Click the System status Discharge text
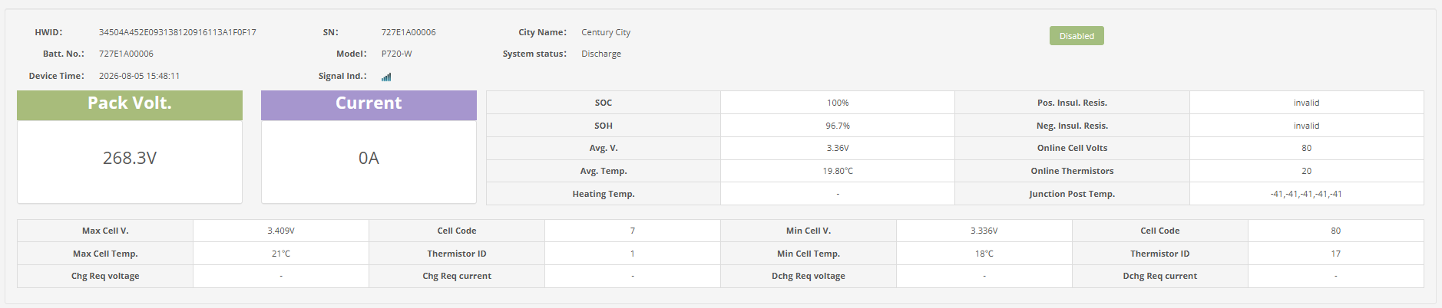 [x=601, y=54]
